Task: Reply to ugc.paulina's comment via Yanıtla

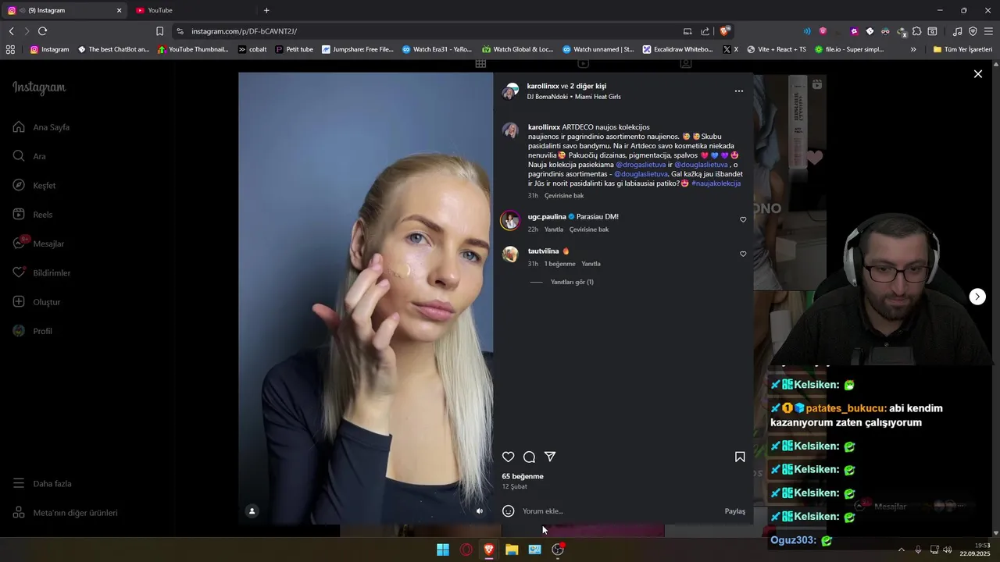Action: pyautogui.click(x=554, y=229)
